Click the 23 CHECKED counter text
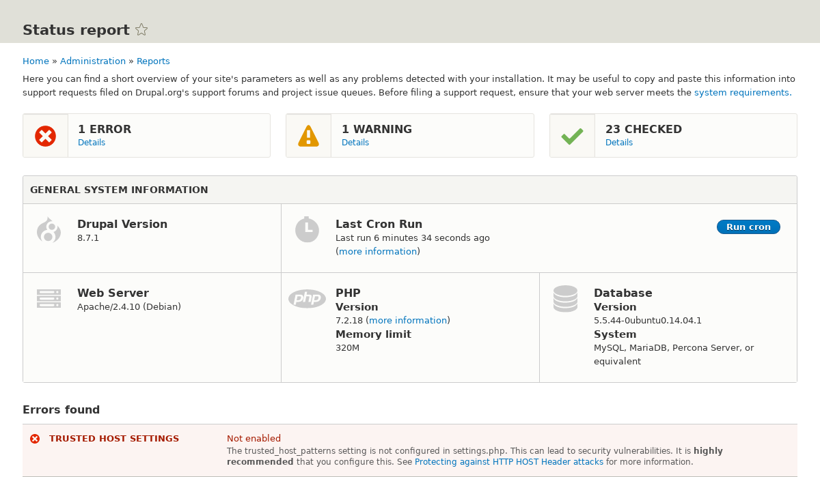The image size is (820, 477). [644, 129]
